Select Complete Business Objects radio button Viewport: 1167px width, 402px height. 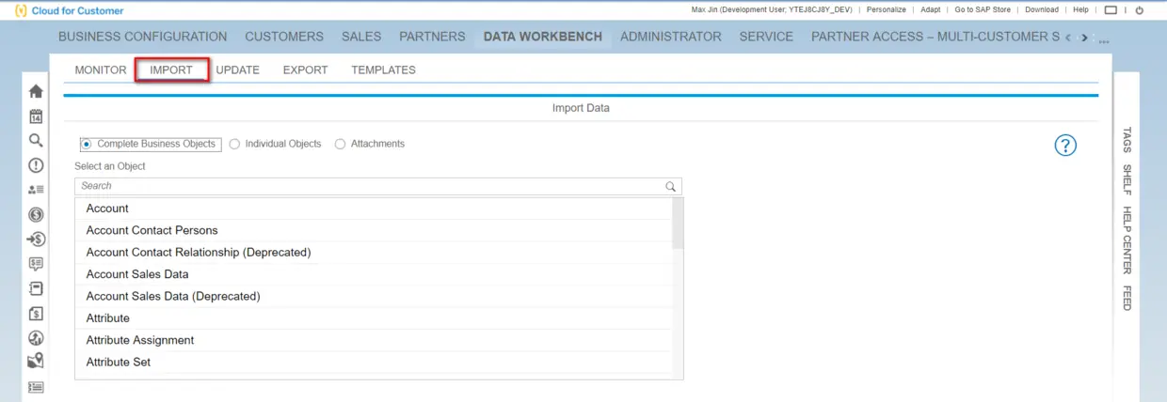pyautogui.click(x=87, y=144)
